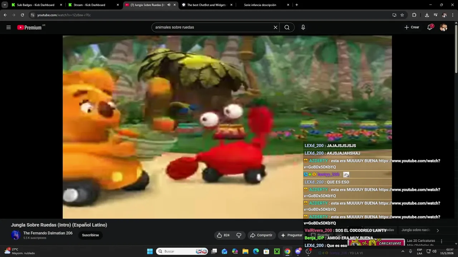458x257 pixels.
Task: Expand Chrome tab search dropdown
Action: [5, 5]
